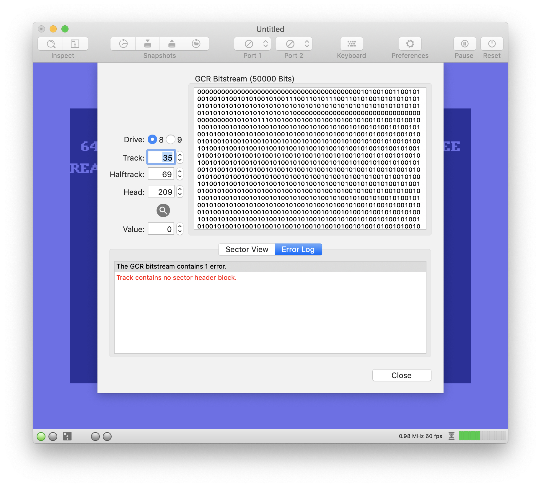541x487 pixels.
Task: Select drive 8 radio button
Action: pos(152,139)
